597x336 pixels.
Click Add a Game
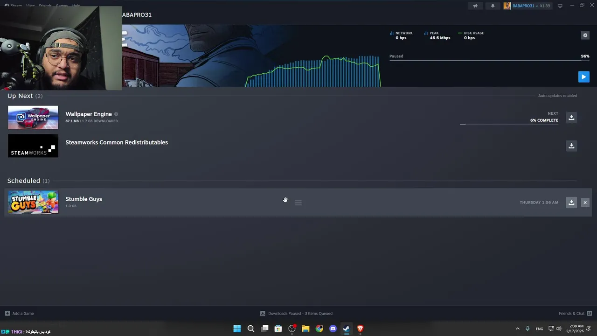tap(19, 314)
